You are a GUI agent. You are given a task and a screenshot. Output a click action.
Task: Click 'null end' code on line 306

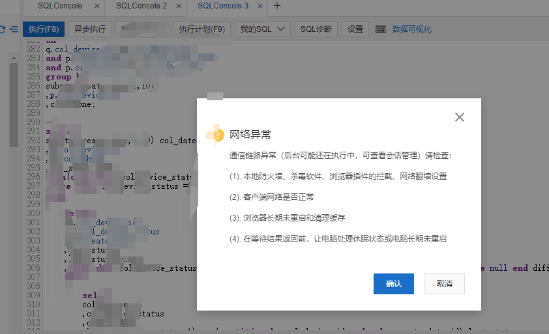click(x=509, y=268)
